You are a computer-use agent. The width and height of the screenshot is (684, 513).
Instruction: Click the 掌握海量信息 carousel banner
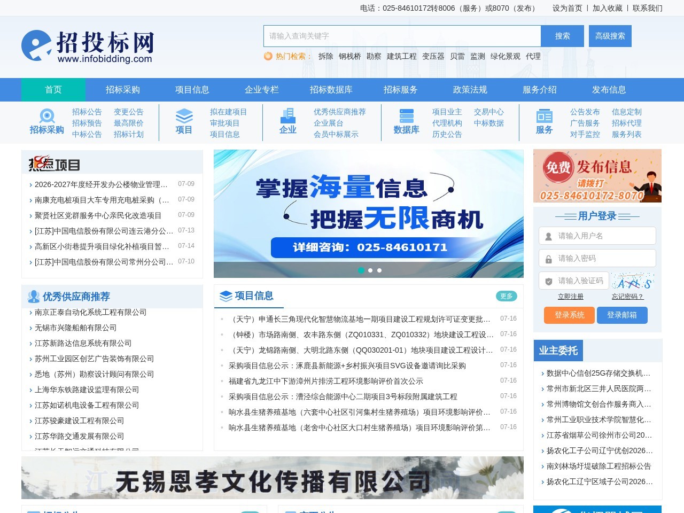[369, 214]
